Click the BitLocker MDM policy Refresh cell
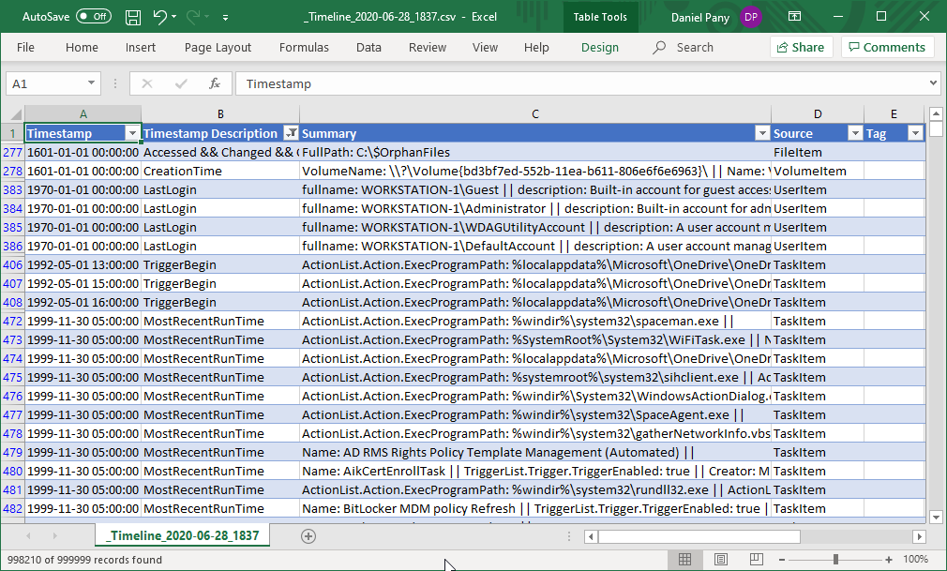This screenshot has width=947, height=571. coord(535,508)
